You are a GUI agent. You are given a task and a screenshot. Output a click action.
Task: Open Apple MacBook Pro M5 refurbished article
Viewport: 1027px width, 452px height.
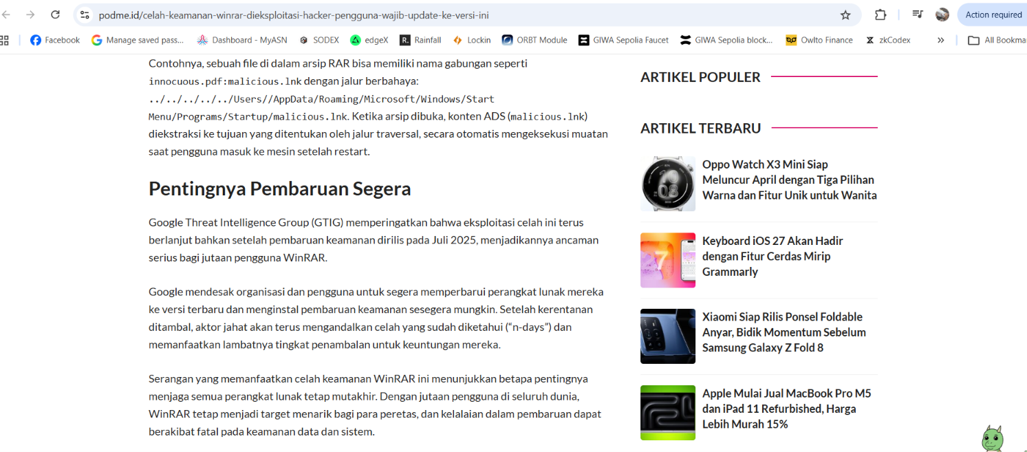[x=786, y=409]
